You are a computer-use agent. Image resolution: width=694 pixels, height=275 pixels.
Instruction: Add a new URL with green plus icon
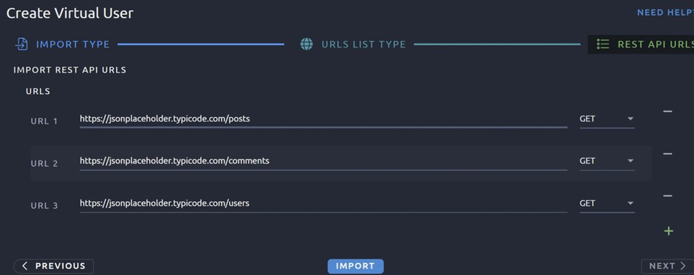pyautogui.click(x=669, y=231)
